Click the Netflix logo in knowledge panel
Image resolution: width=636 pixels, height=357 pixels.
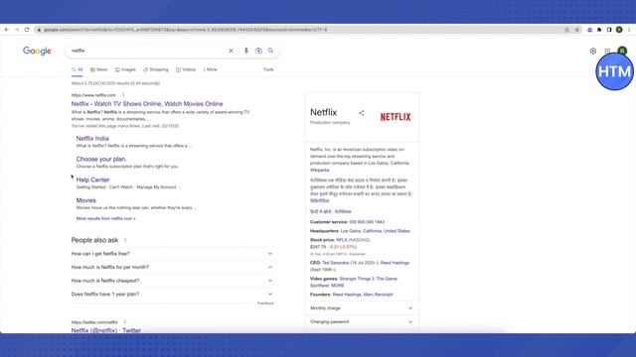pos(396,117)
